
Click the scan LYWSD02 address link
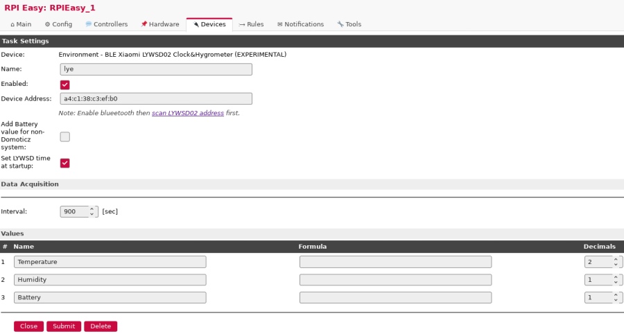pyautogui.click(x=188, y=113)
